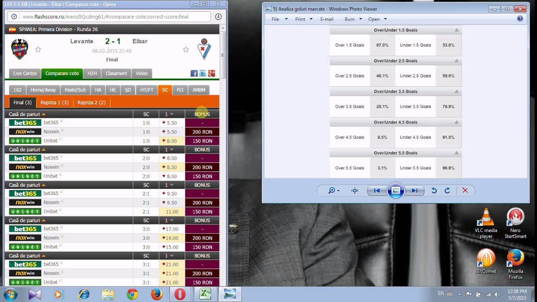Image resolution: width=537 pixels, height=302 pixels.
Task: Click the Google Chrome taskbar icon
Action: [x=132, y=294]
